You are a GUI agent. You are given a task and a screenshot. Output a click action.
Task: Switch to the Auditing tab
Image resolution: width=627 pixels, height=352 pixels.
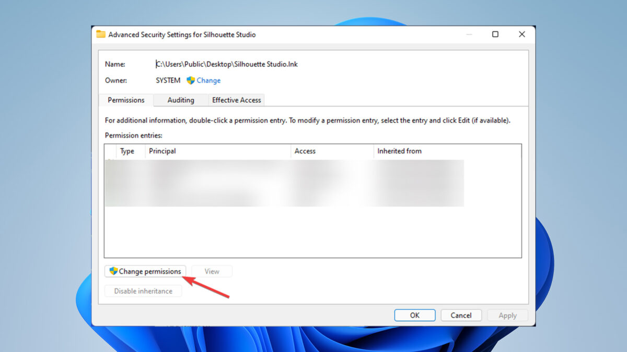[181, 100]
